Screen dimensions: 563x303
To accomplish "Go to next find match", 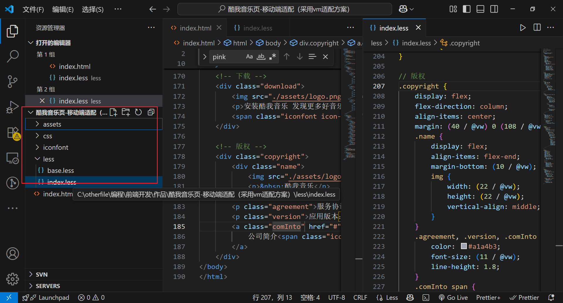I will [x=299, y=57].
